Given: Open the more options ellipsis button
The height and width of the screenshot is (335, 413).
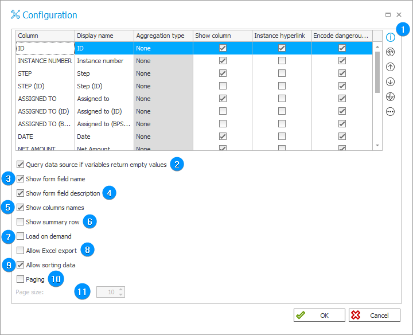Looking at the screenshot, I should [390, 112].
